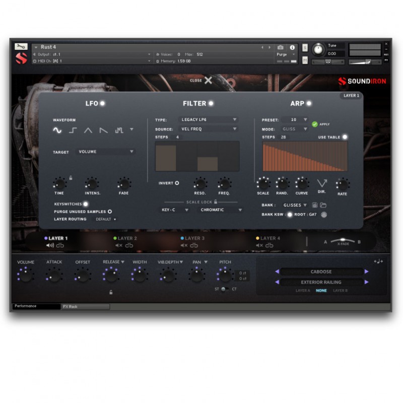Pick the sawtooth waveform icon
The image size is (403, 403).
[x=103, y=130]
